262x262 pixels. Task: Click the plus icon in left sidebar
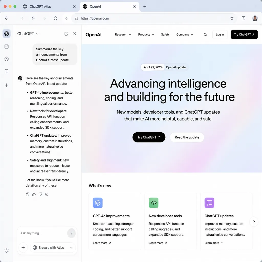[6, 85]
